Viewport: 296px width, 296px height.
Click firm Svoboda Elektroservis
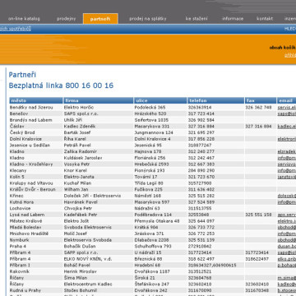[x=88, y=227]
